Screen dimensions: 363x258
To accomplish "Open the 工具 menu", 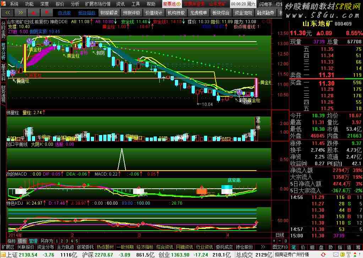I will tap(136, 4).
